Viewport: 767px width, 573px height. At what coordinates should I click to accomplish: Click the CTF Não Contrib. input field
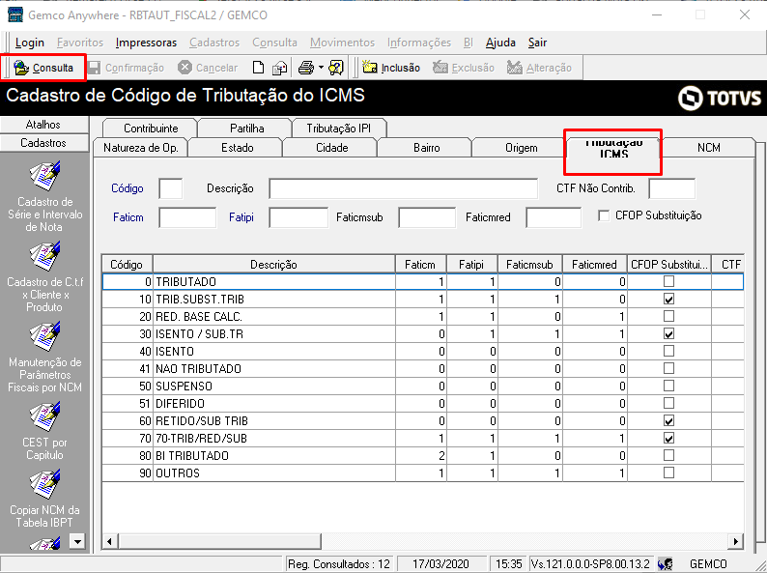tap(671, 188)
